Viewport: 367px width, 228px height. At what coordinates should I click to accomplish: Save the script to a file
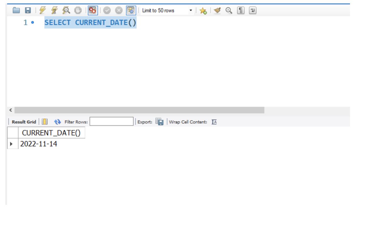pyautogui.click(x=27, y=11)
